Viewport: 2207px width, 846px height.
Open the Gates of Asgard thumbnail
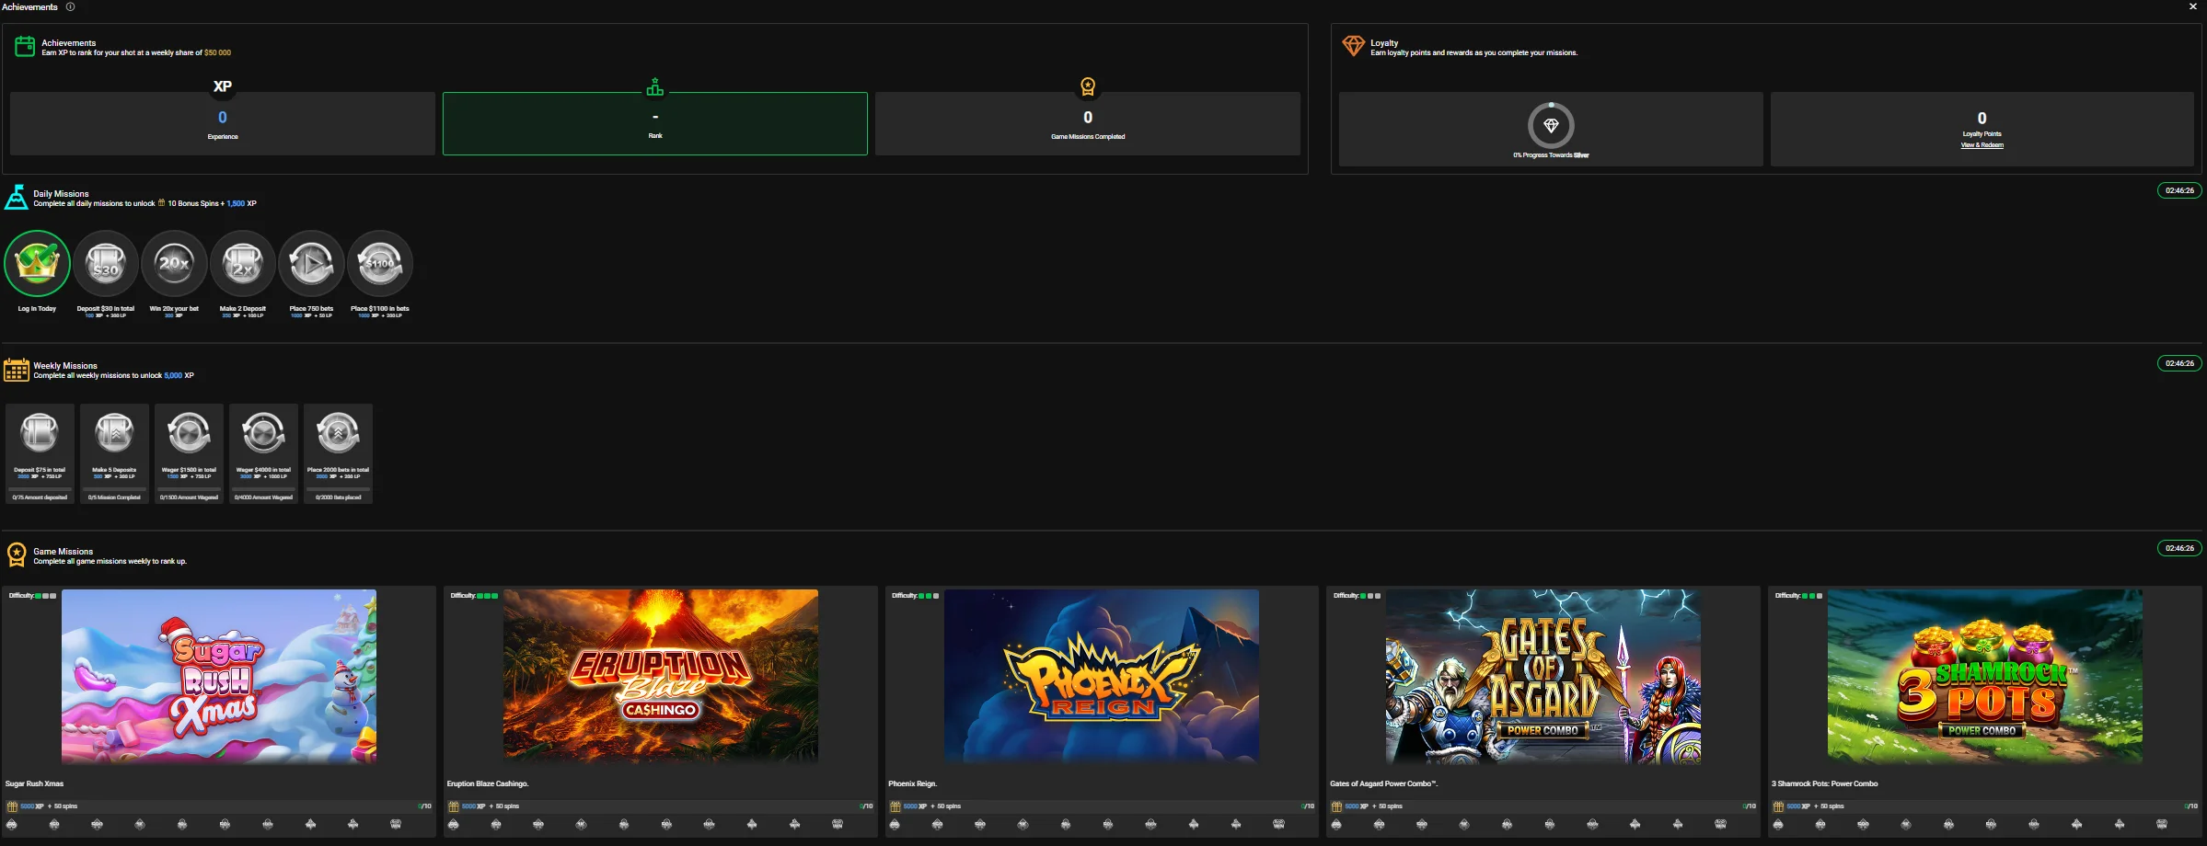coord(1543,676)
